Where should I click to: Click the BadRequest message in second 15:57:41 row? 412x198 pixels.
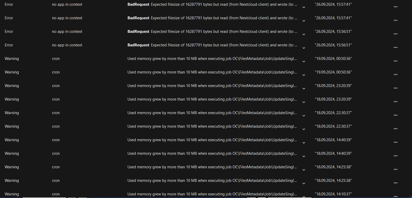click(212, 18)
